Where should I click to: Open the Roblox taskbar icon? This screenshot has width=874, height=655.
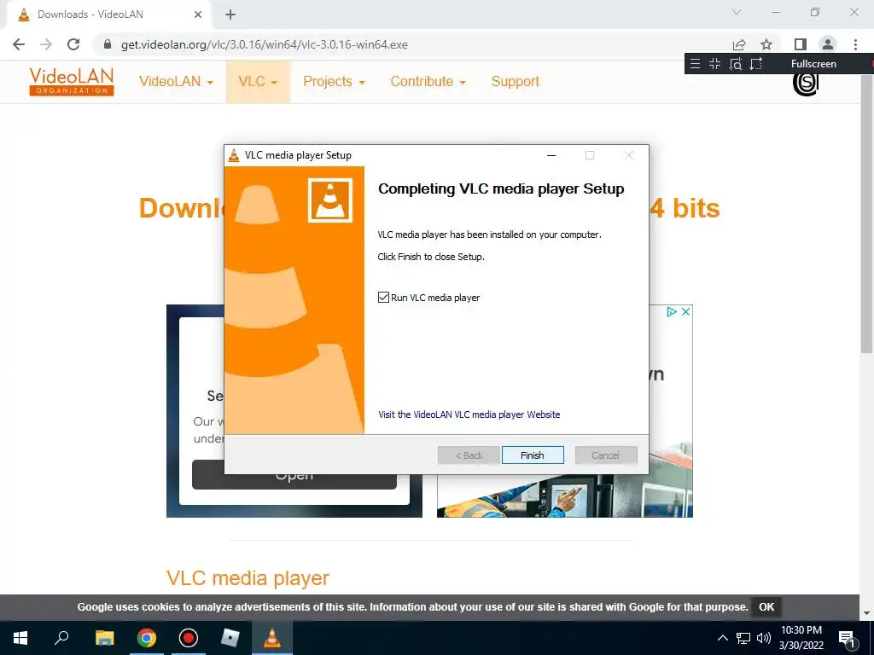[230, 638]
